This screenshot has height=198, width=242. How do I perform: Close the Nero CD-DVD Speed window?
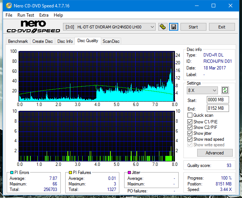click(231, 6)
